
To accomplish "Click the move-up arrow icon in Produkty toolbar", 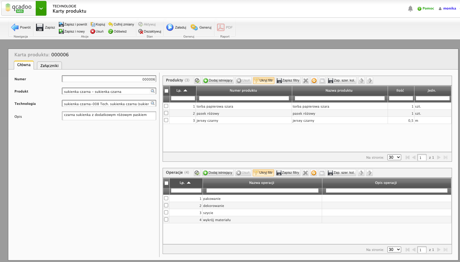I will (x=361, y=81).
